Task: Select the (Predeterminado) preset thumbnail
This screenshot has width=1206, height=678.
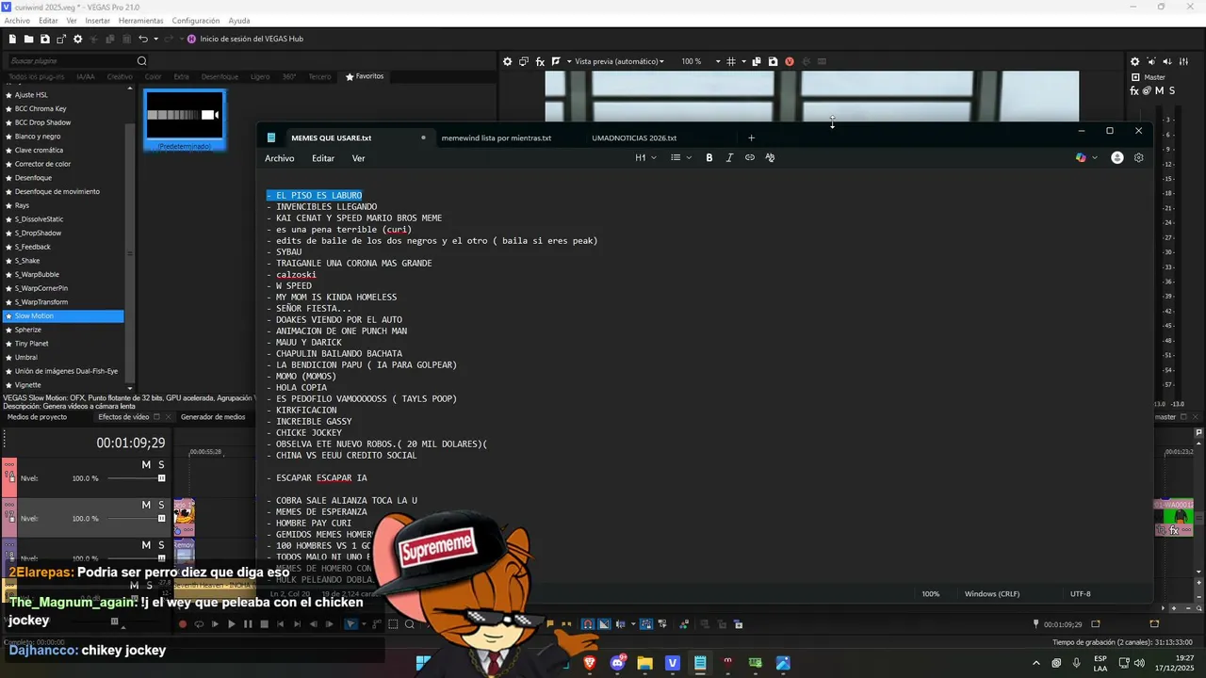Action: (x=185, y=120)
